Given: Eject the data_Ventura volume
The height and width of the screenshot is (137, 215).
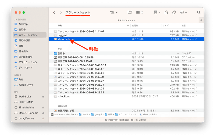Looking at the screenshot, I should [43, 118].
